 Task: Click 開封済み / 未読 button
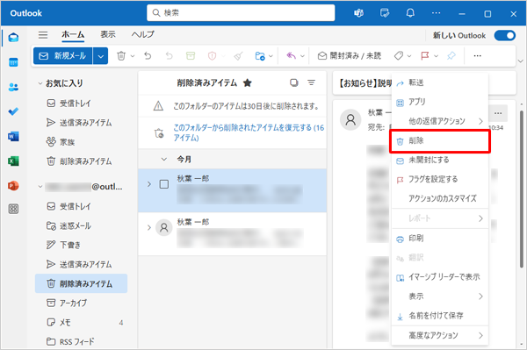point(350,56)
